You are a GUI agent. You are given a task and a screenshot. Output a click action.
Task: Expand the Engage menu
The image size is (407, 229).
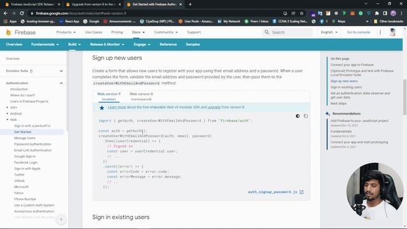click(142, 45)
